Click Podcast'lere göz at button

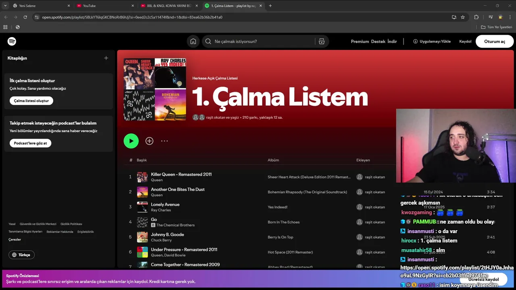tap(30, 143)
